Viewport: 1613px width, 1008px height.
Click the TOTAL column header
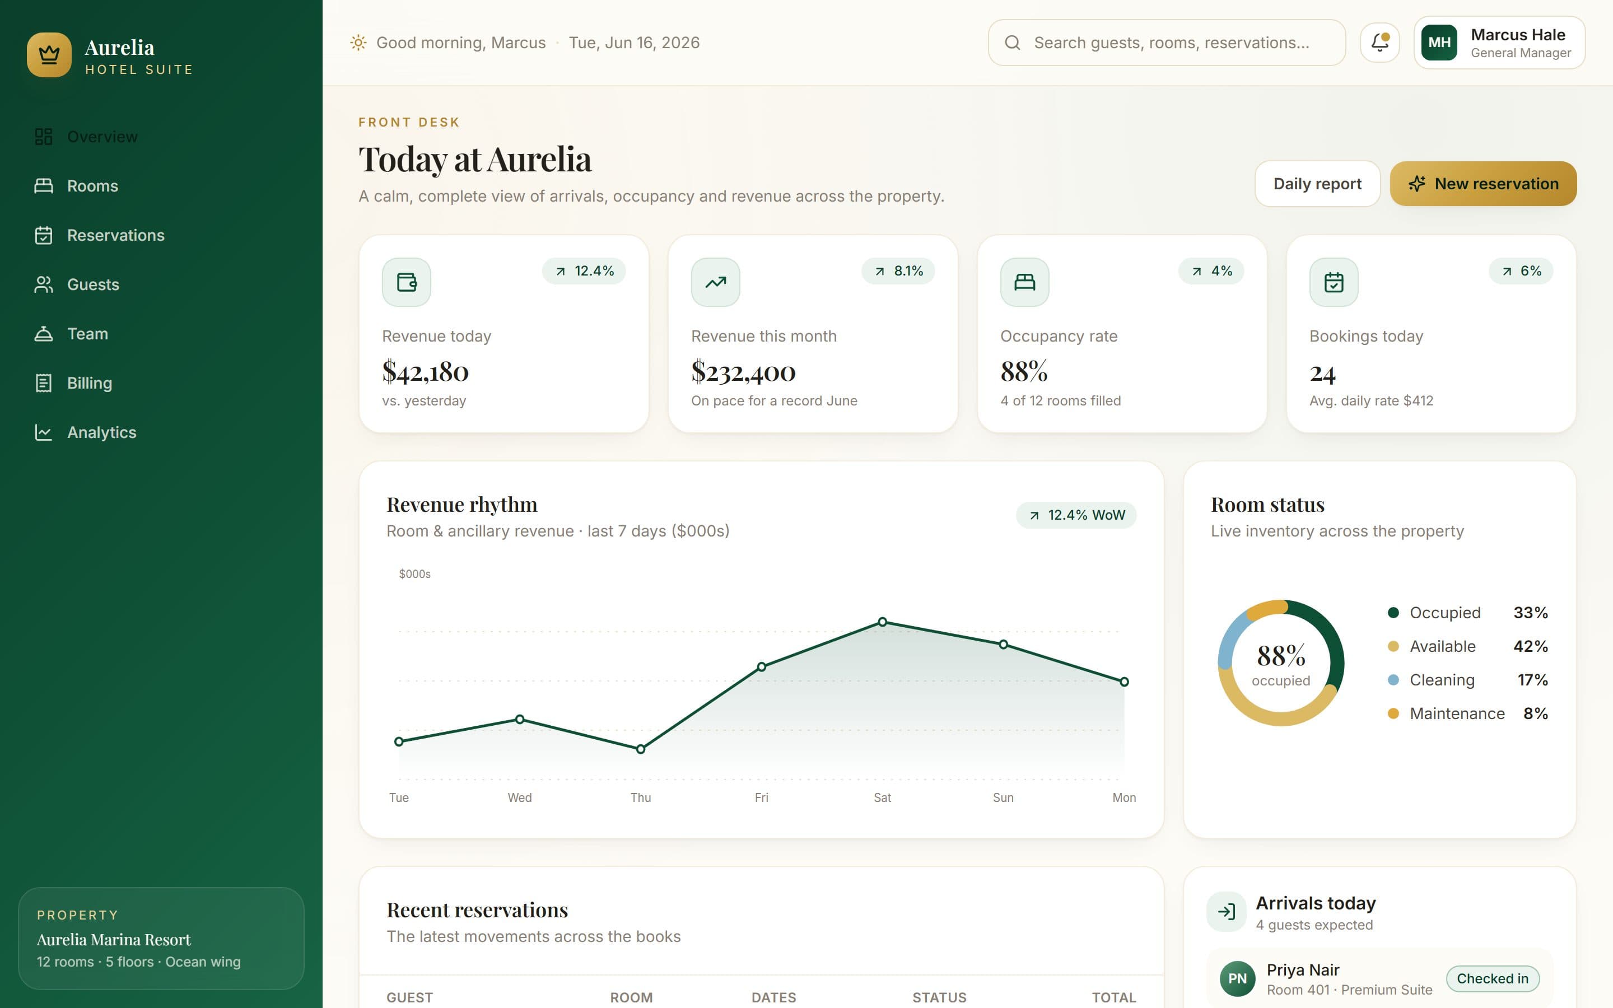(1114, 997)
